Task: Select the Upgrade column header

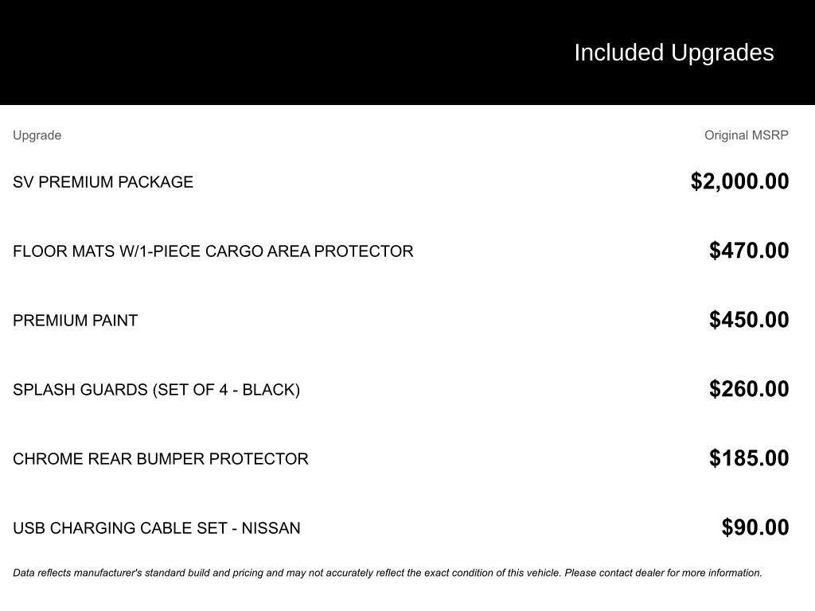Action: coord(37,135)
